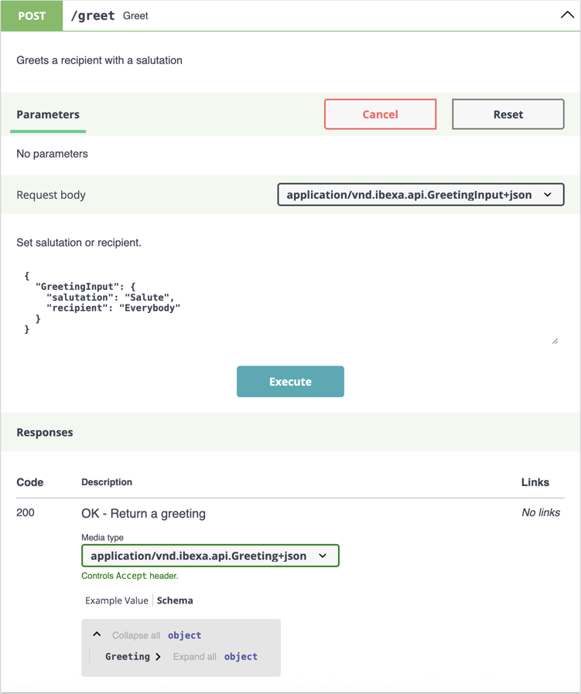The image size is (581, 694).
Task: Cancel the try-it-out mode
Action: tap(380, 114)
